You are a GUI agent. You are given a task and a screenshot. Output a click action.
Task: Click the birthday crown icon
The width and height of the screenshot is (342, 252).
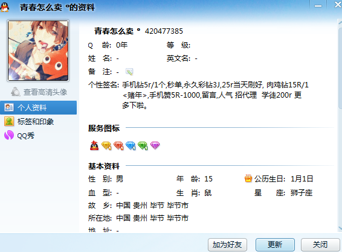(248, 178)
